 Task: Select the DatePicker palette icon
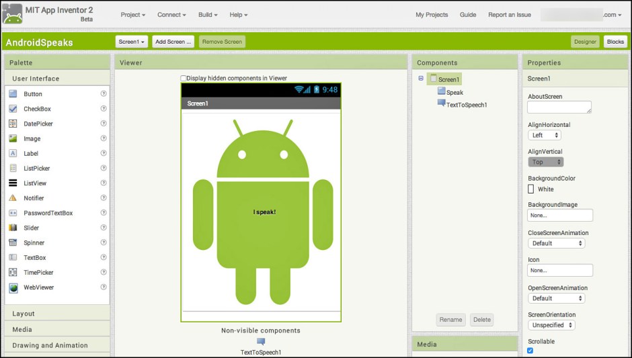click(13, 124)
